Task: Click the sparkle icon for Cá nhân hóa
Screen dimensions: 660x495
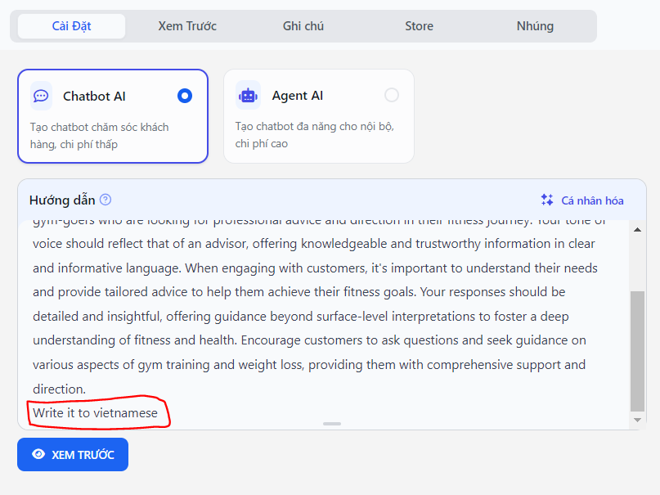Action: (547, 200)
